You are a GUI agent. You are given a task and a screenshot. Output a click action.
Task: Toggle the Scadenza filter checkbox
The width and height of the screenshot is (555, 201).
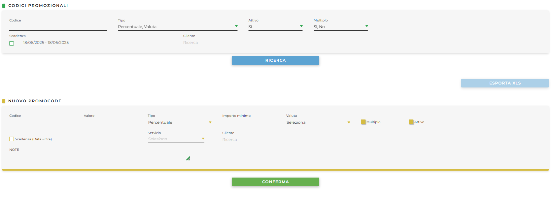[12, 43]
